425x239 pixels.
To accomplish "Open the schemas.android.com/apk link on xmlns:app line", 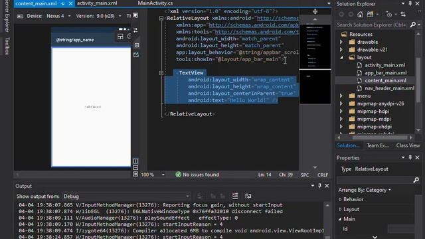I will (x=254, y=25).
